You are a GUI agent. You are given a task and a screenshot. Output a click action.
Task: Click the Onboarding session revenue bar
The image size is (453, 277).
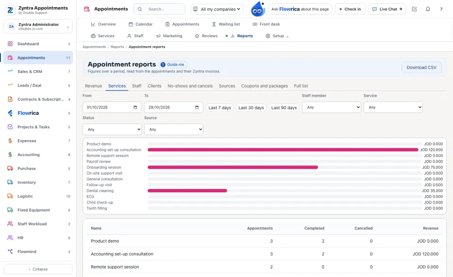pyautogui.click(x=233, y=167)
